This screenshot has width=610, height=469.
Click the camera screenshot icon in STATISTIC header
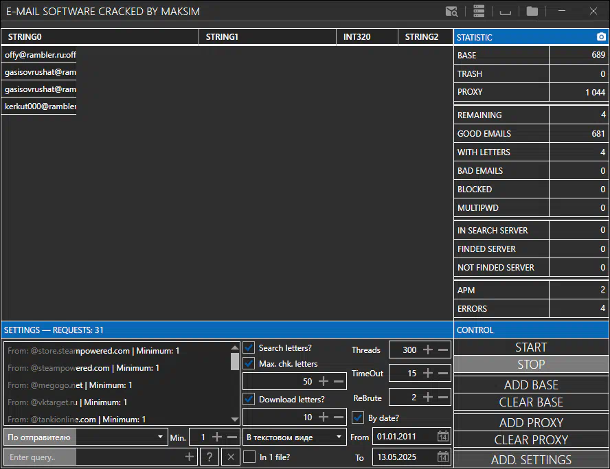pos(601,36)
